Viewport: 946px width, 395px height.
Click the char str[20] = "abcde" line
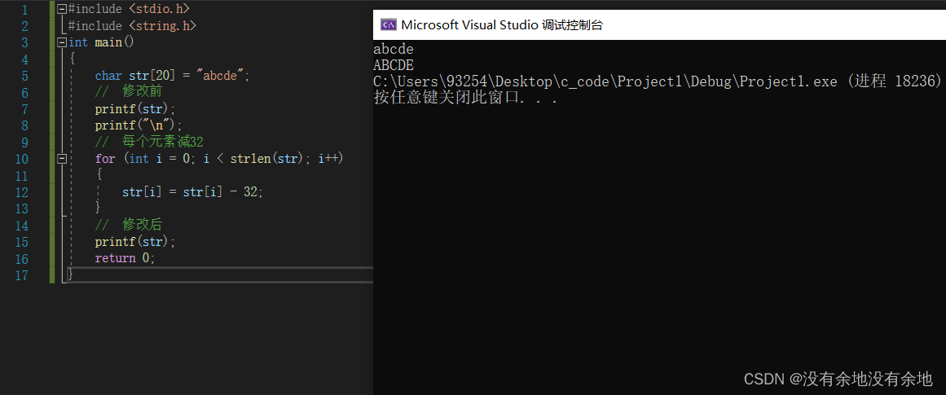click(x=172, y=76)
